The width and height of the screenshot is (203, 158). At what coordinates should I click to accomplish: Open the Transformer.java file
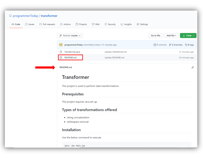(72, 52)
